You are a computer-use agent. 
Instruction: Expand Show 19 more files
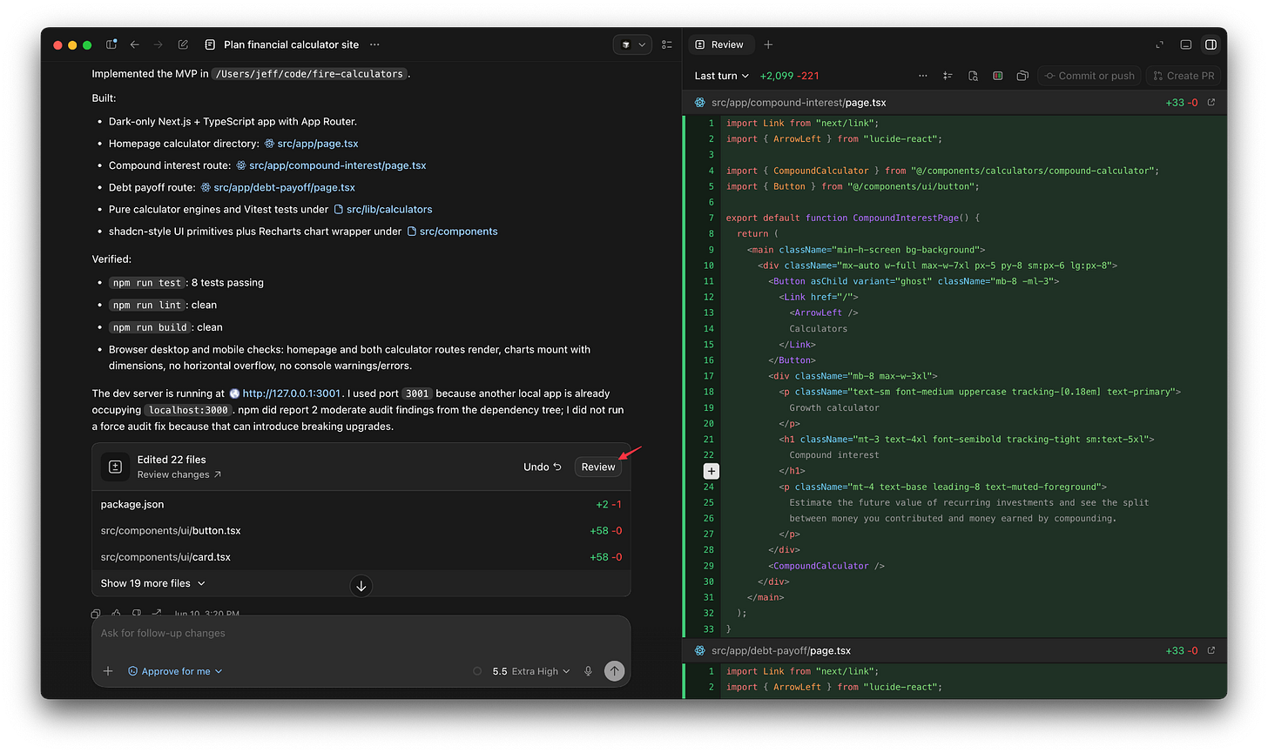click(x=152, y=583)
